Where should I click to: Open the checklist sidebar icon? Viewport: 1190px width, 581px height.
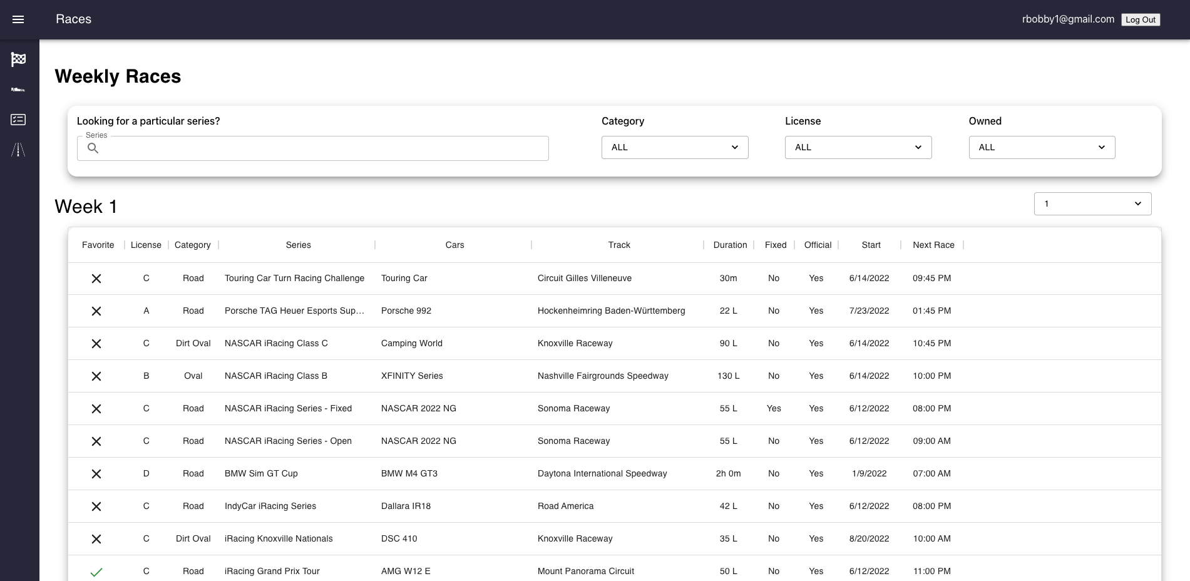click(x=18, y=120)
